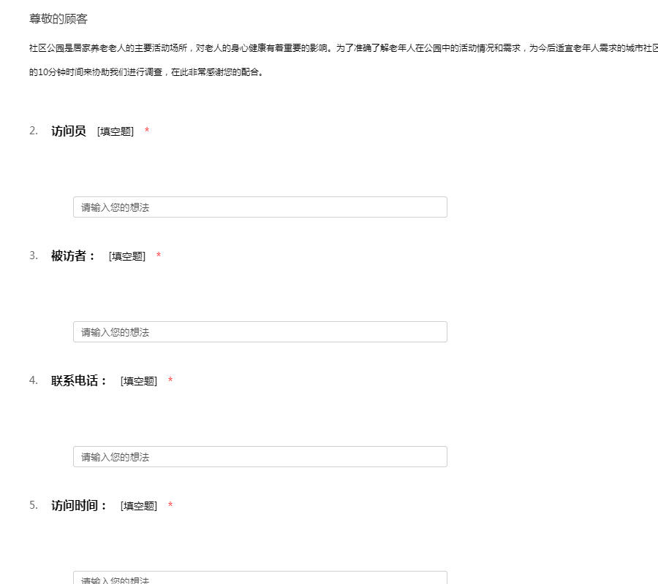The width and height of the screenshot is (658, 584).
Task: Click the [填空题] tag beside 访问员
Action: (x=116, y=131)
